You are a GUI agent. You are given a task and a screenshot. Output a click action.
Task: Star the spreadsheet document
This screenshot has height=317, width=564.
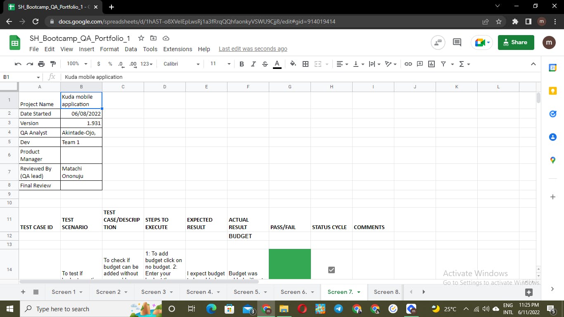141,38
